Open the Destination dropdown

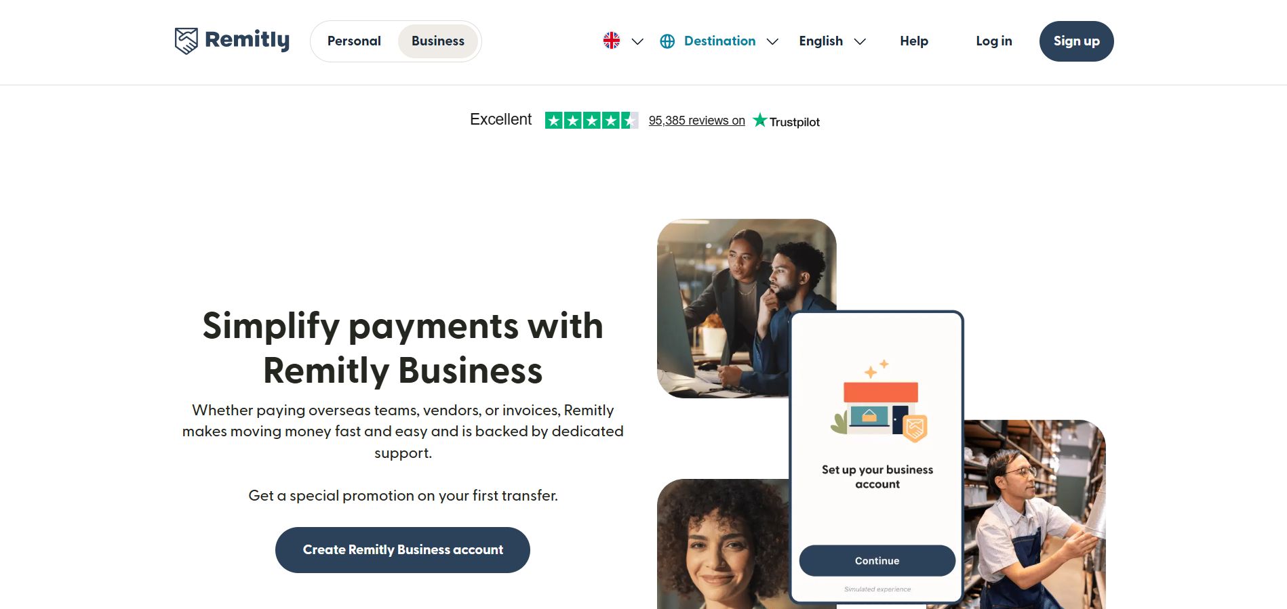pos(719,41)
